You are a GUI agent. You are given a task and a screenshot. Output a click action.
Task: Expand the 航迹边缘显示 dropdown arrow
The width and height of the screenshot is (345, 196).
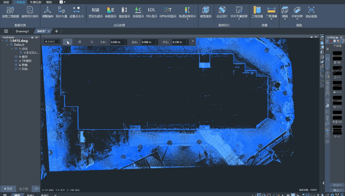(x=187, y=19)
